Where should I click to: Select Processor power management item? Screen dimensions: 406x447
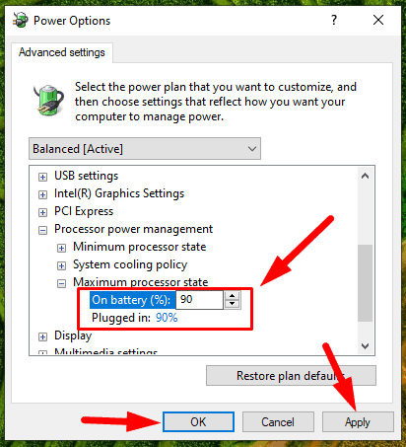[133, 229]
